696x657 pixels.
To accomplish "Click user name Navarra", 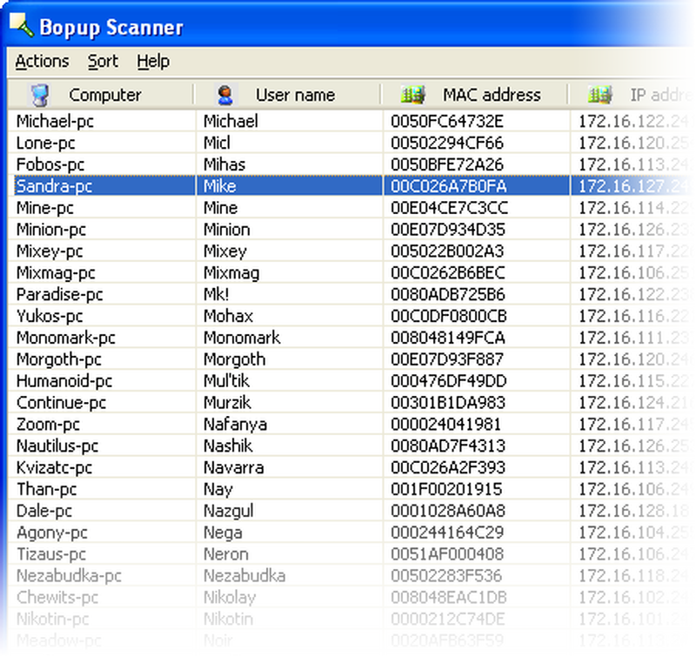I will point(233,468).
